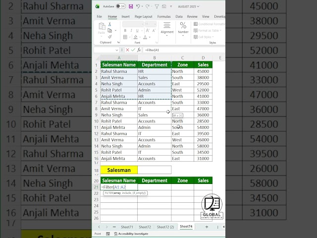The image size is (317, 238).
Task: Click the Filter funnel icon in Quick Access
Action: click(x=157, y=6)
